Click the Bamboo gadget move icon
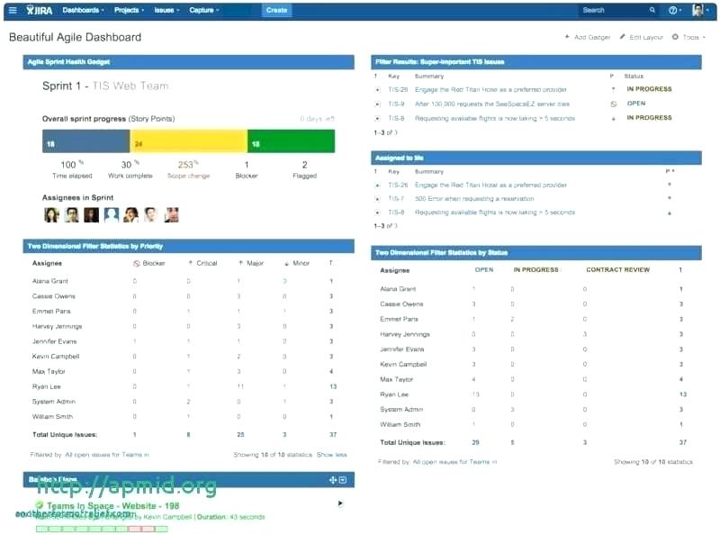 [333, 480]
